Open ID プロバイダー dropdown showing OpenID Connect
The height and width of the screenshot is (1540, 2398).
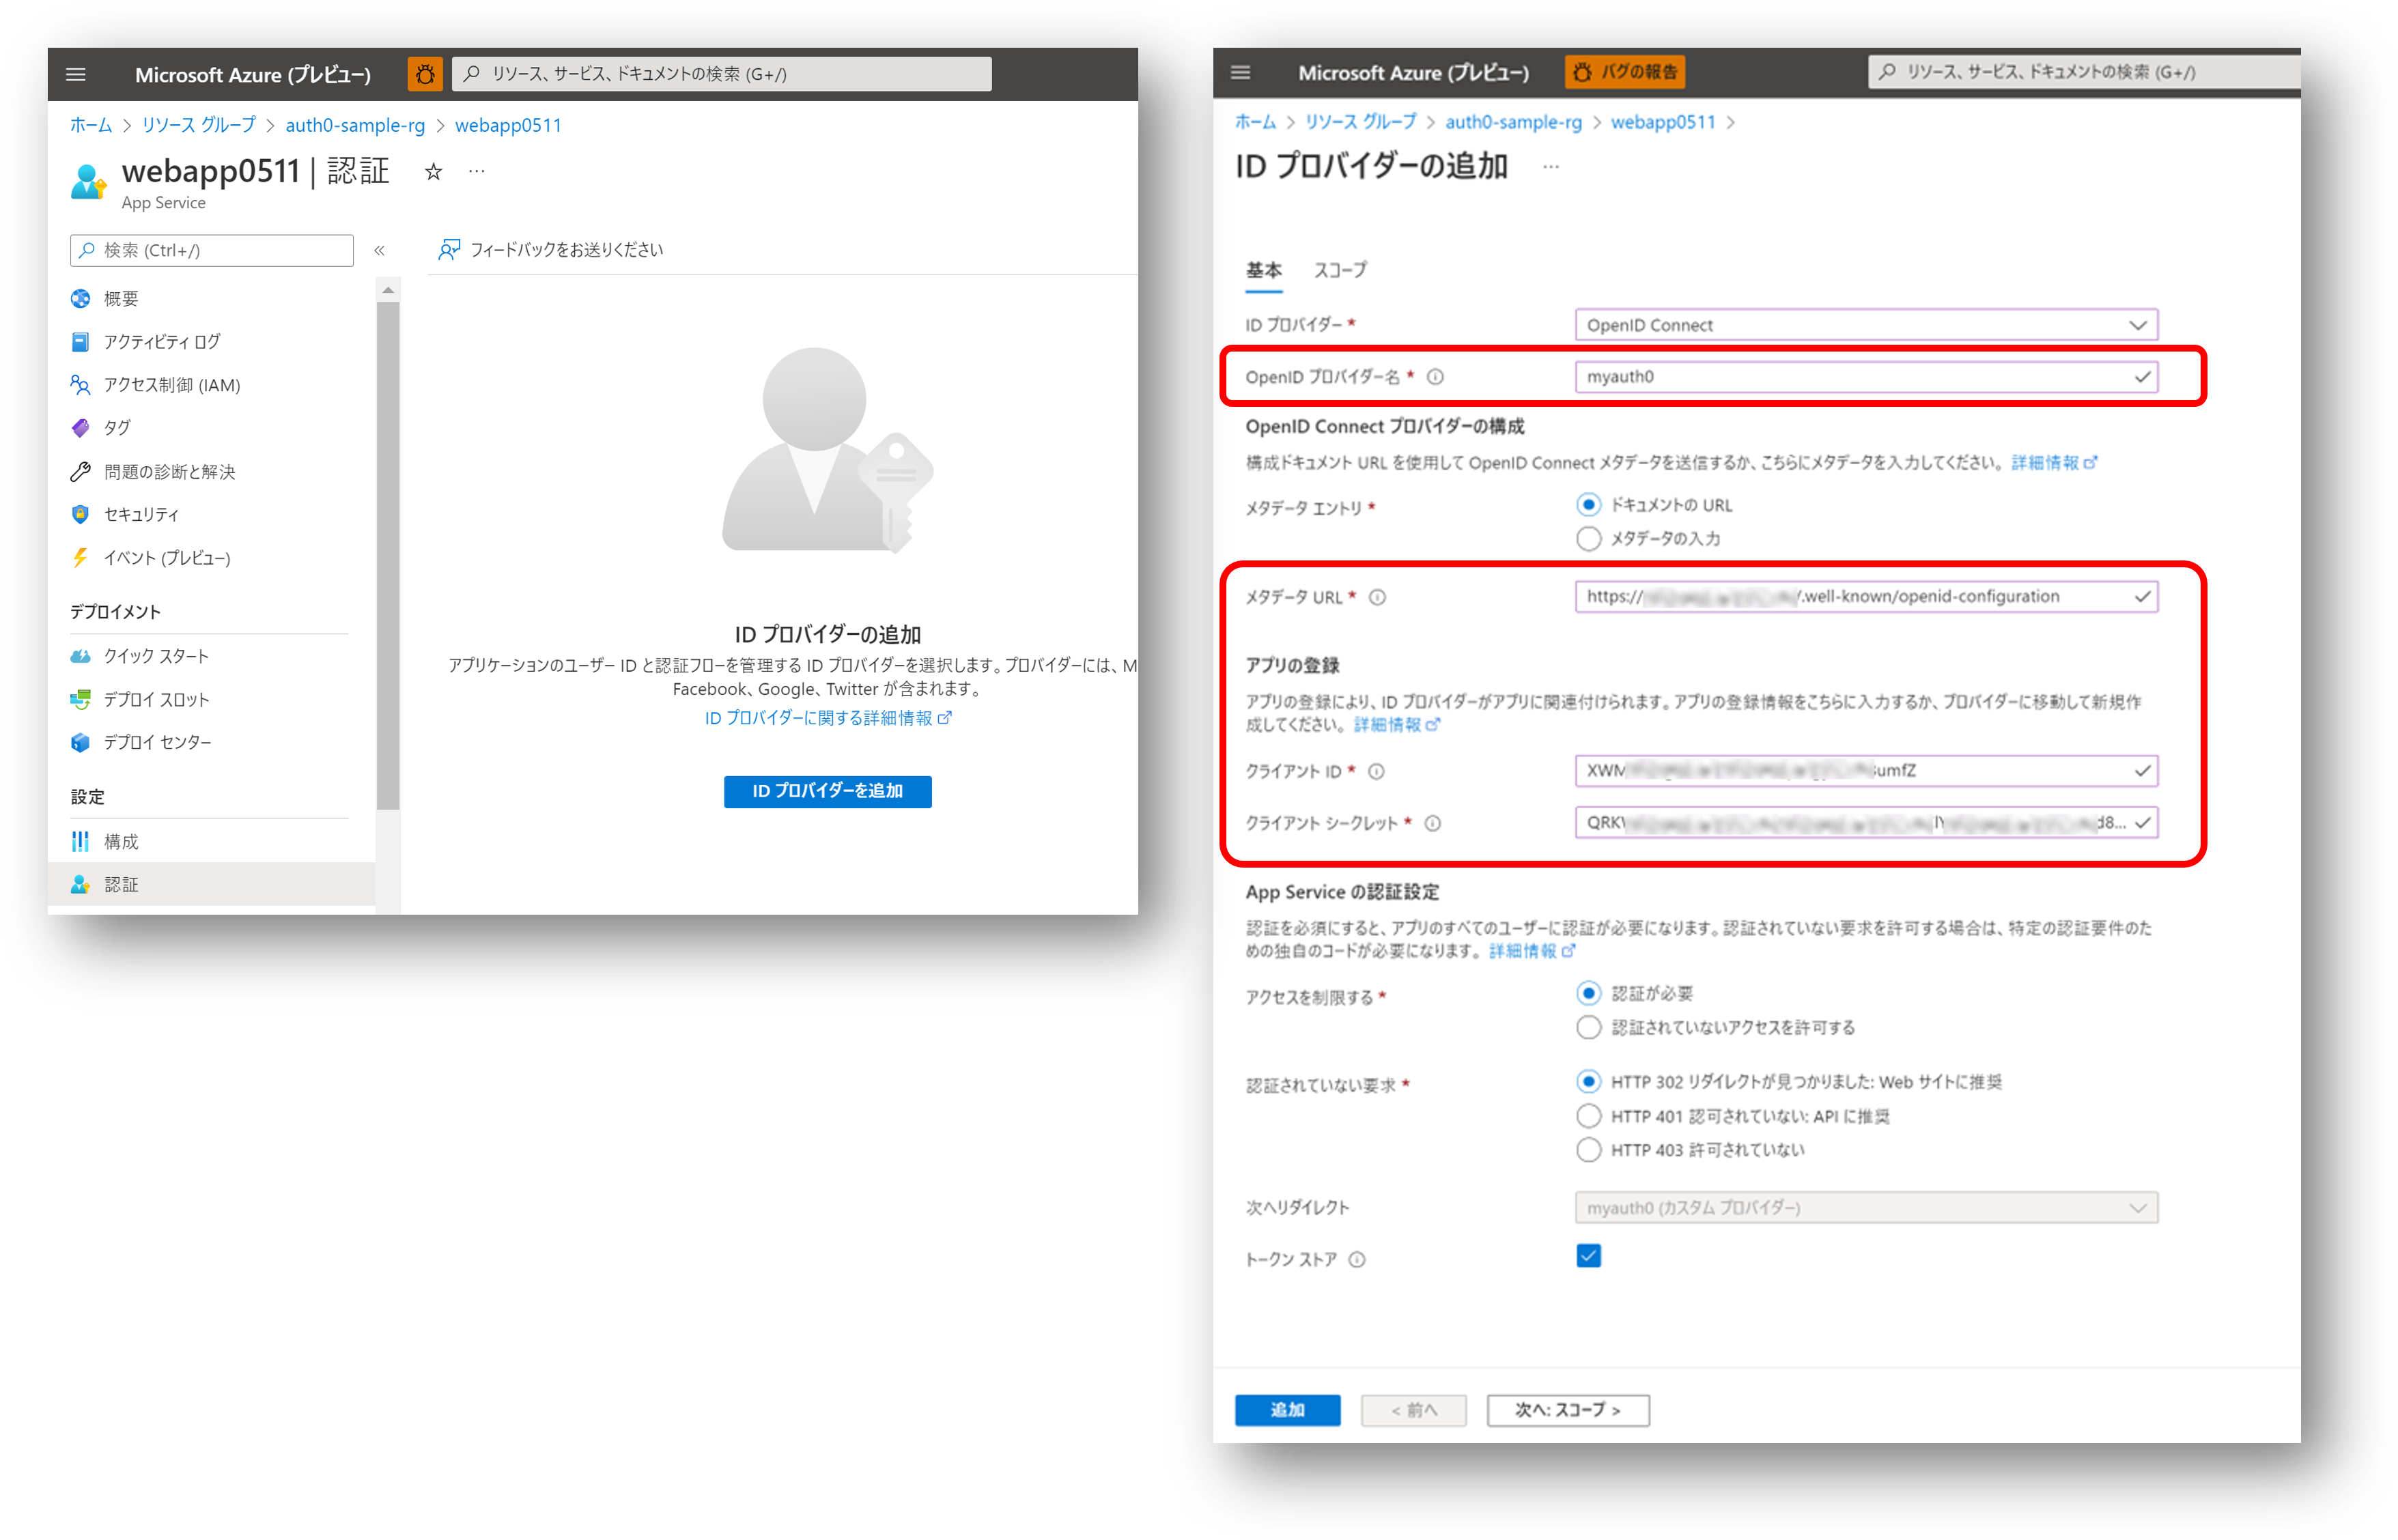click(x=1866, y=325)
